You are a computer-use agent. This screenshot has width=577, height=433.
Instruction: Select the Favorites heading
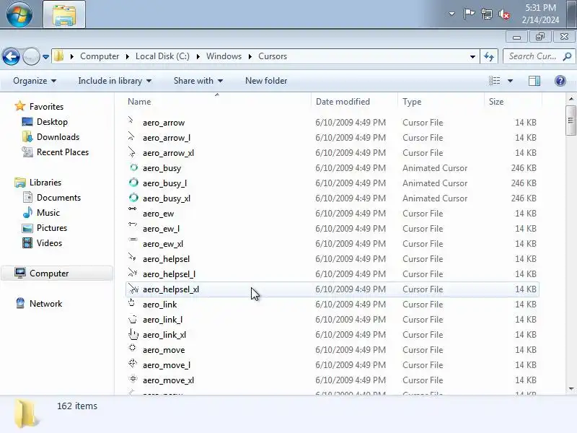[x=46, y=107]
